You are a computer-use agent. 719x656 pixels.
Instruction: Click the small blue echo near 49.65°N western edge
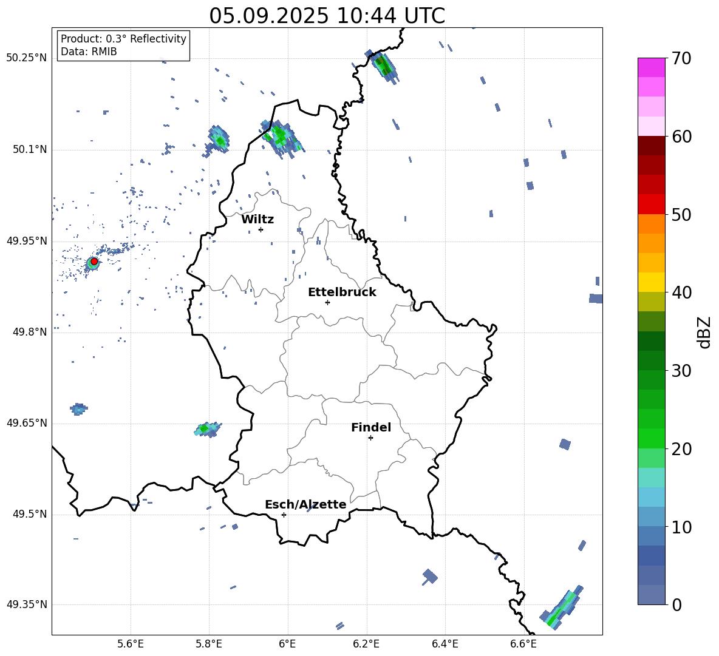(78, 408)
